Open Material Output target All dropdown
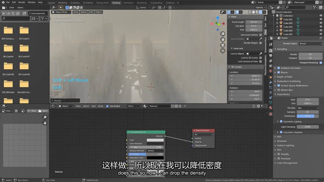 click(203, 135)
